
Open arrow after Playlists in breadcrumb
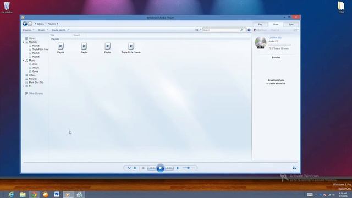(x=57, y=24)
